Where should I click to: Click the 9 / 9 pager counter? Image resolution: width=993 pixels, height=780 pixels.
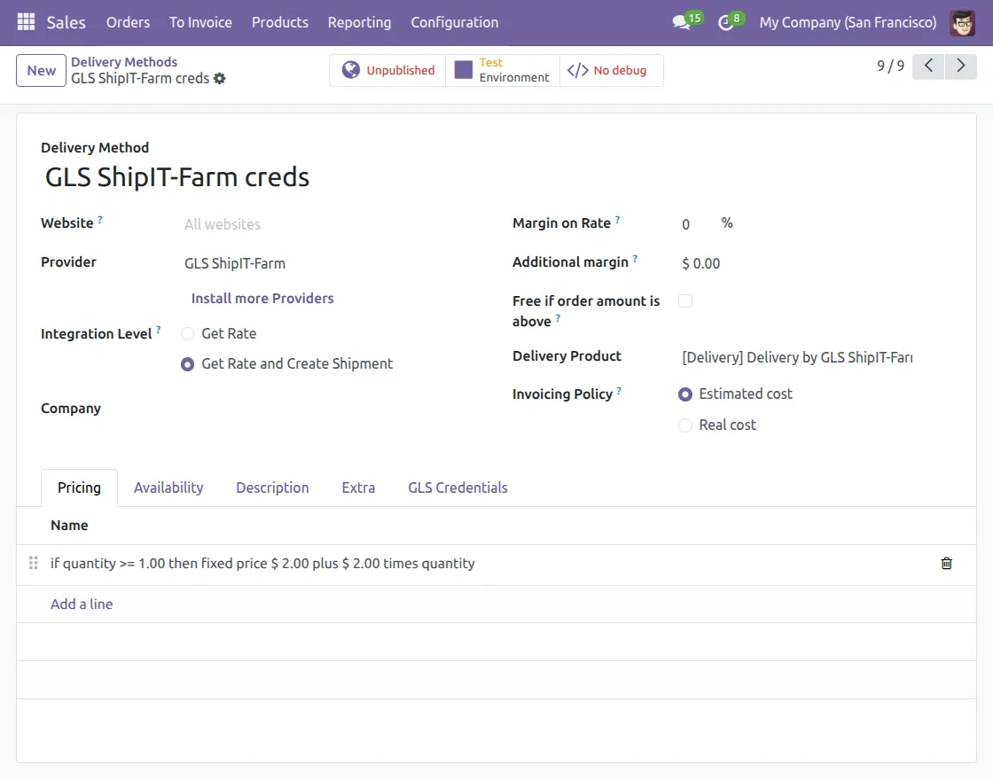pos(890,66)
